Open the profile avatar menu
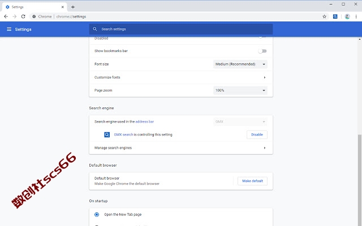This screenshot has width=362, height=226. tap(347, 16)
